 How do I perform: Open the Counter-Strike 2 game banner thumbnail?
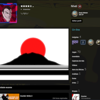(x=10, y=97)
